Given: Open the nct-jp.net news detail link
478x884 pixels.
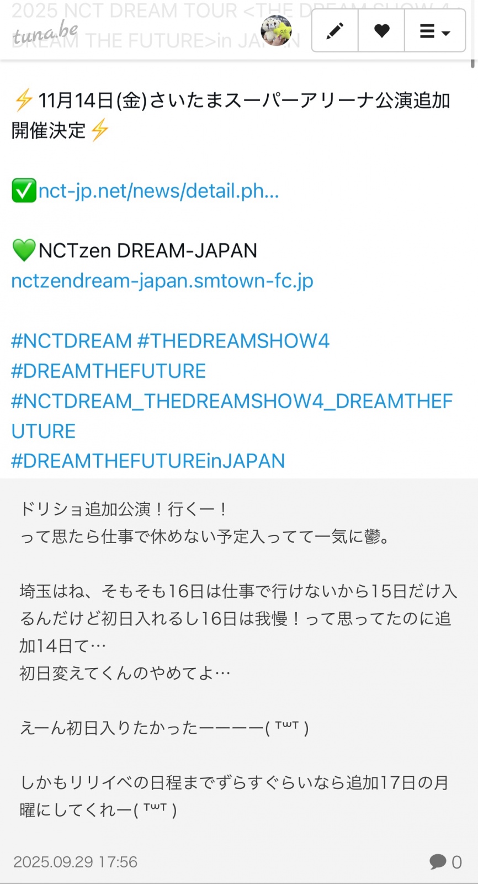Looking at the screenshot, I should (x=158, y=191).
